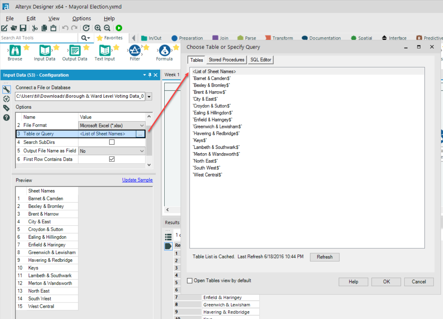Click the Paste clipboard icon
This screenshot has height=319, width=443.
coord(53,28)
